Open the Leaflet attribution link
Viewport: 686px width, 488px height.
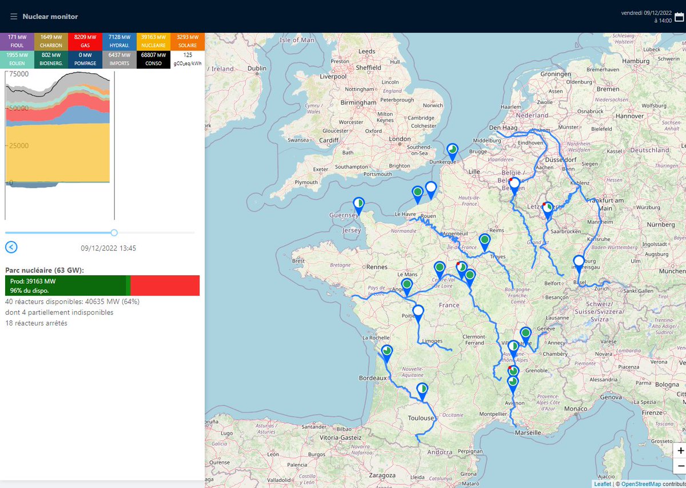pyautogui.click(x=602, y=484)
